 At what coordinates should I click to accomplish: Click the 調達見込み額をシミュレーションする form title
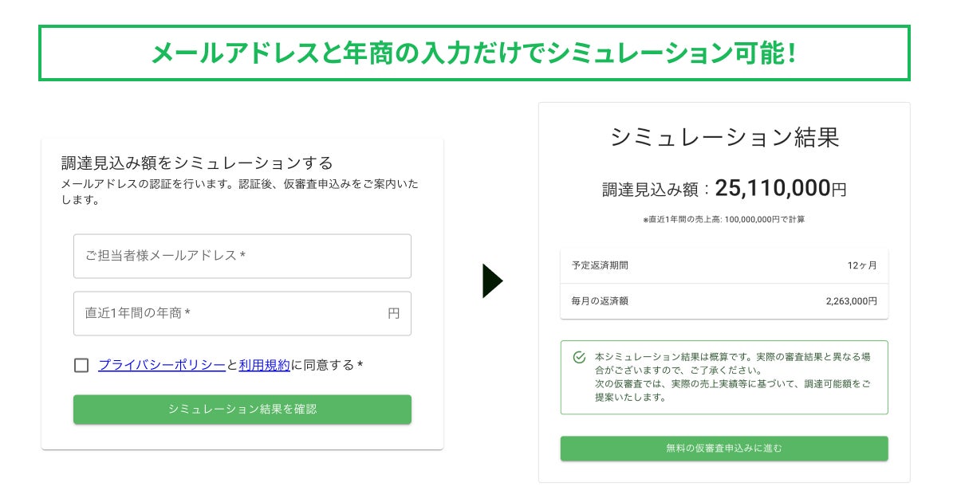(197, 163)
